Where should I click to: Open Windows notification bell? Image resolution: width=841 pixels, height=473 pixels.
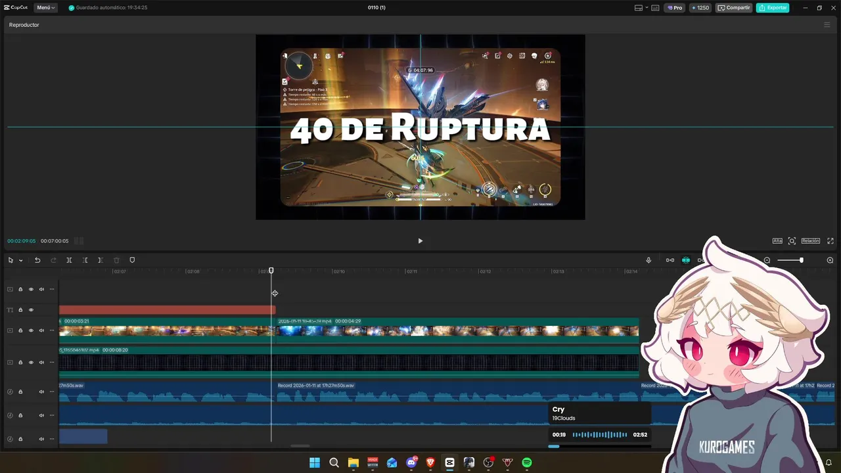pyautogui.click(x=829, y=462)
